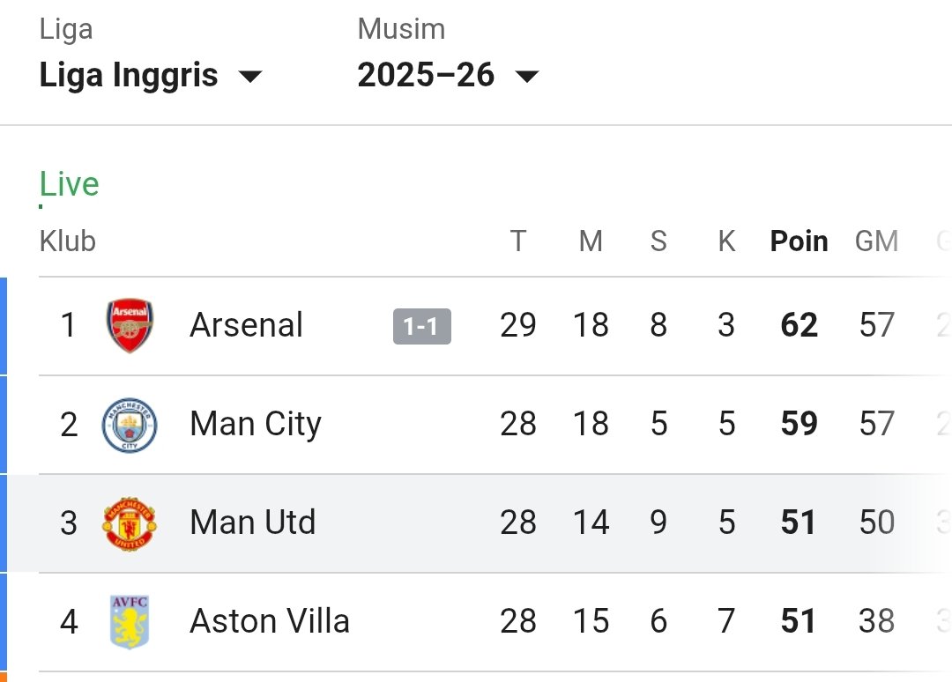Image resolution: width=952 pixels, height=682 pixels.
Task: Click the Aston Villa club crest
Action: tap(130, 622)
